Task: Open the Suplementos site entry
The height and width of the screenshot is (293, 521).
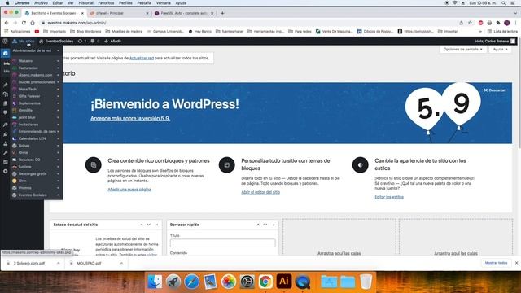Action: click(36, 103)
